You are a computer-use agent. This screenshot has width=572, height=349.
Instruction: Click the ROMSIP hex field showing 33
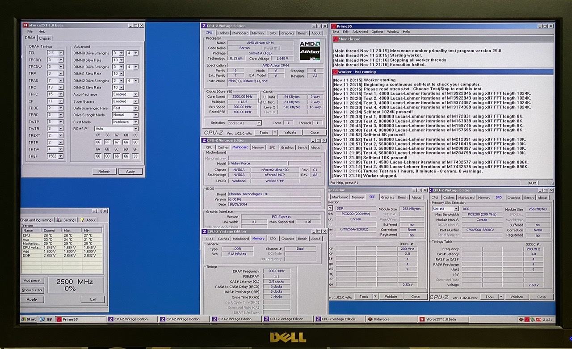click(135, 156)
